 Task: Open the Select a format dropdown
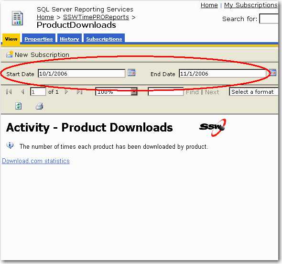click(x=254, y=92)
